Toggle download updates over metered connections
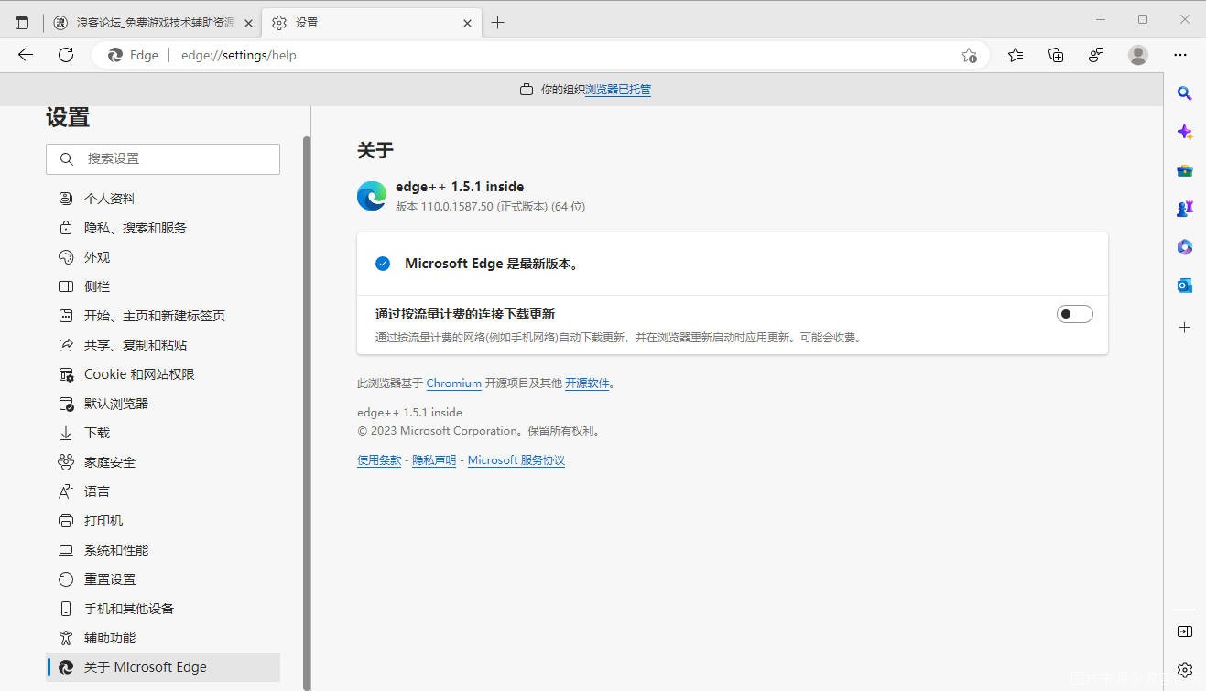Screen dimensions: 1206x691 tap(1075, 314)
